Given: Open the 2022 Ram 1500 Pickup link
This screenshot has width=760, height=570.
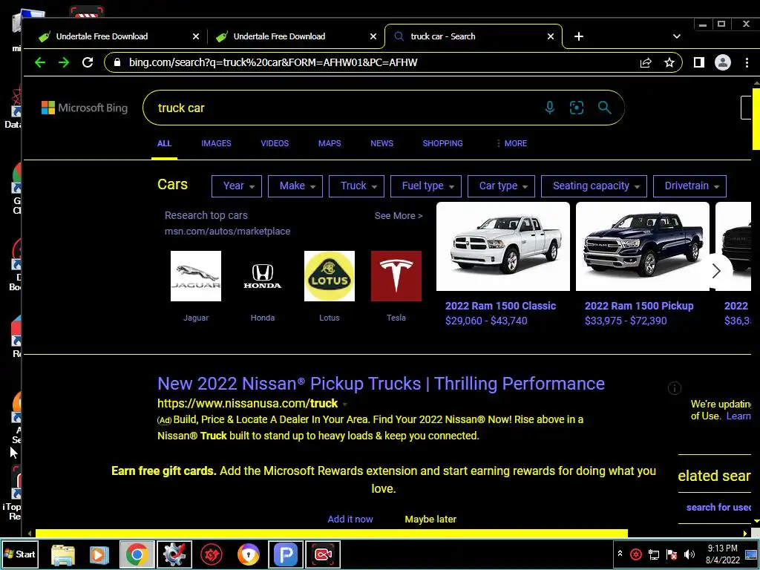Looking at the screenshot, I should click(639, 306).
